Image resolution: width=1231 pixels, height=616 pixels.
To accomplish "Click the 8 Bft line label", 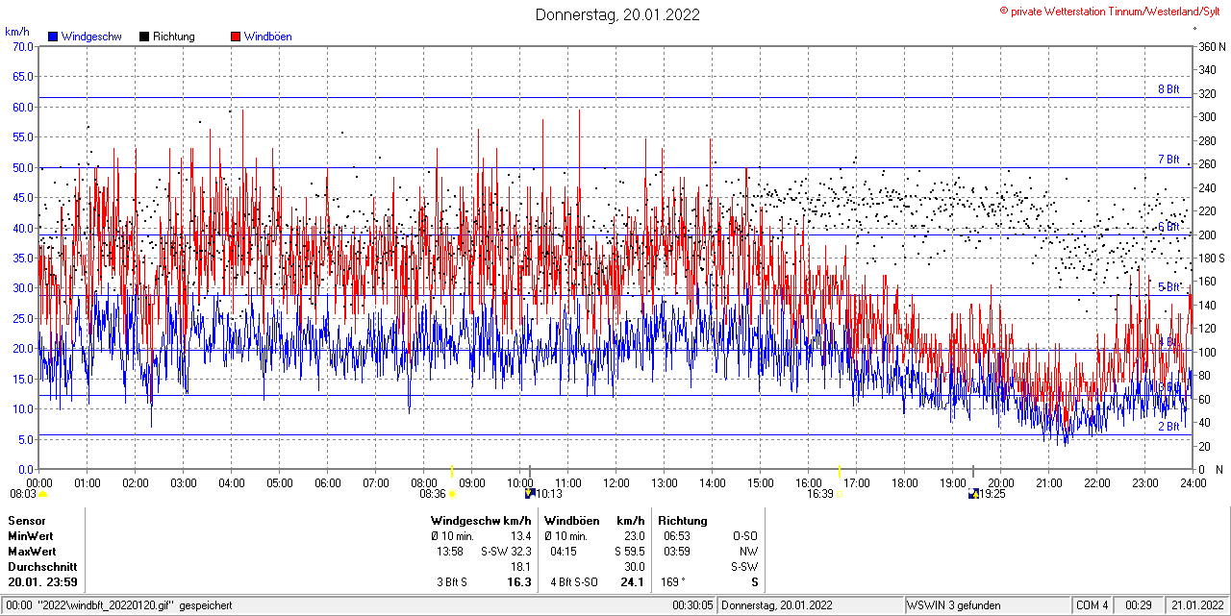I will (1168, 89).
